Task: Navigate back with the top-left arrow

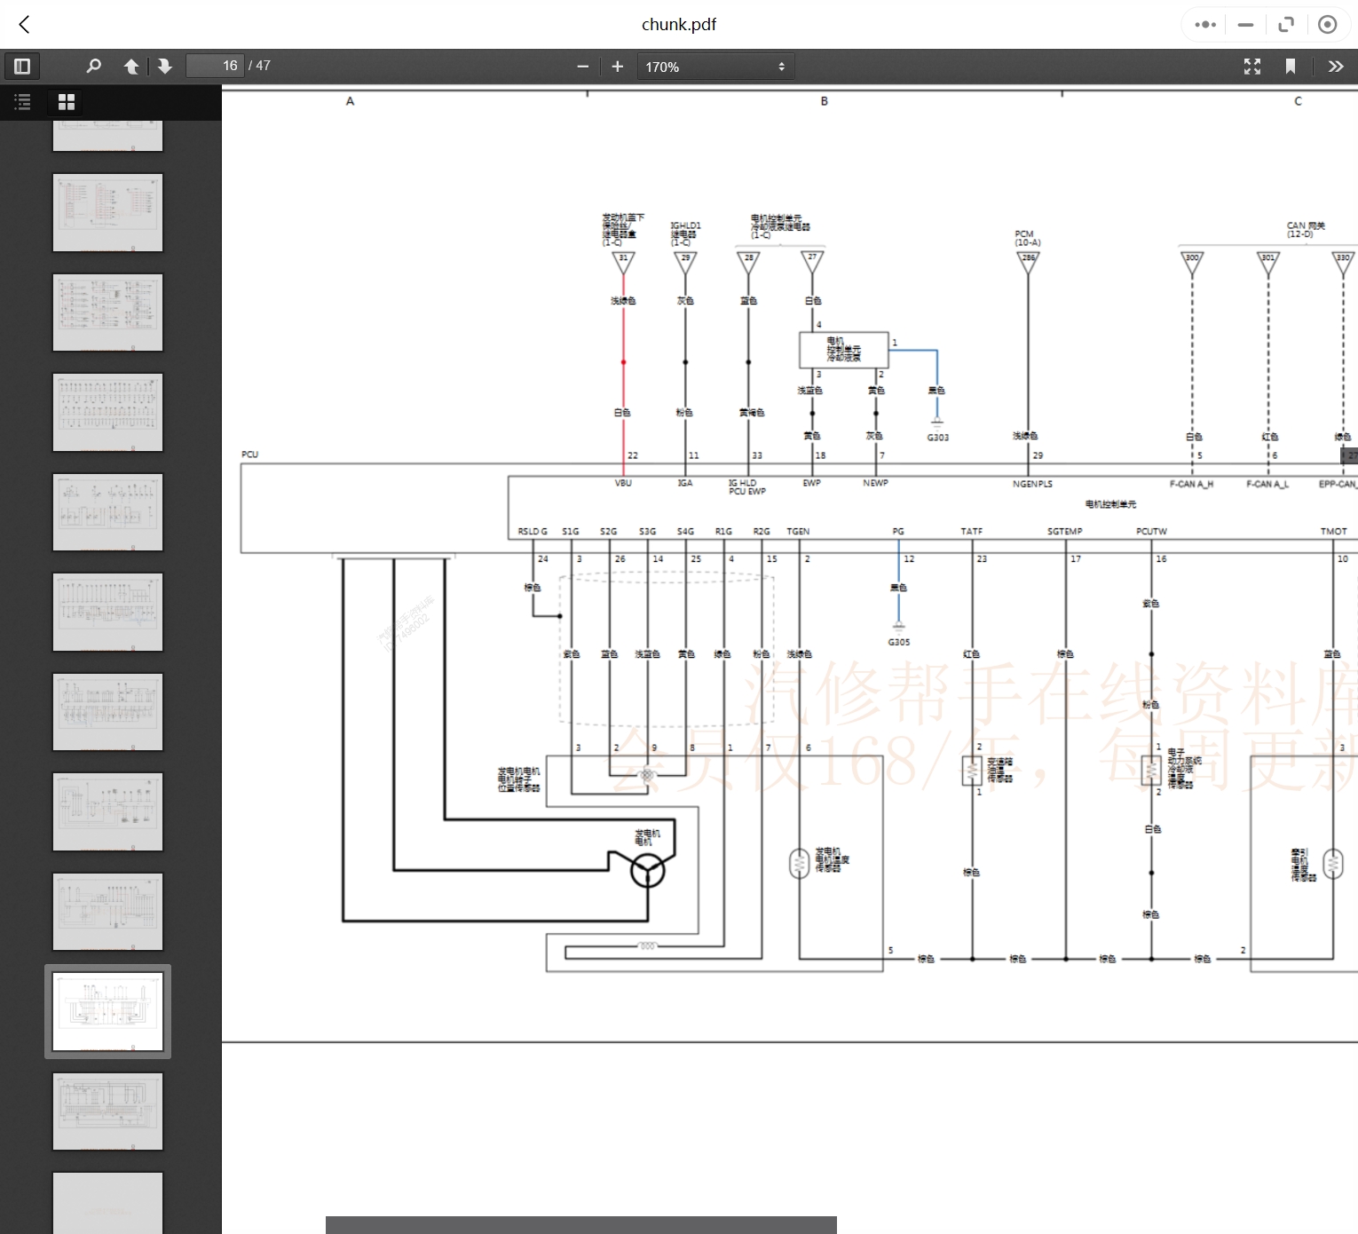Action: (25, 25)
